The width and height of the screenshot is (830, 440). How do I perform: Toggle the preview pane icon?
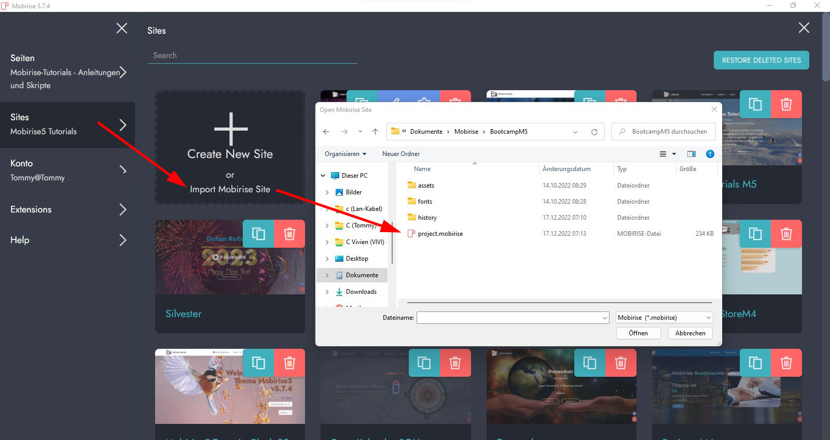(691, 154)
